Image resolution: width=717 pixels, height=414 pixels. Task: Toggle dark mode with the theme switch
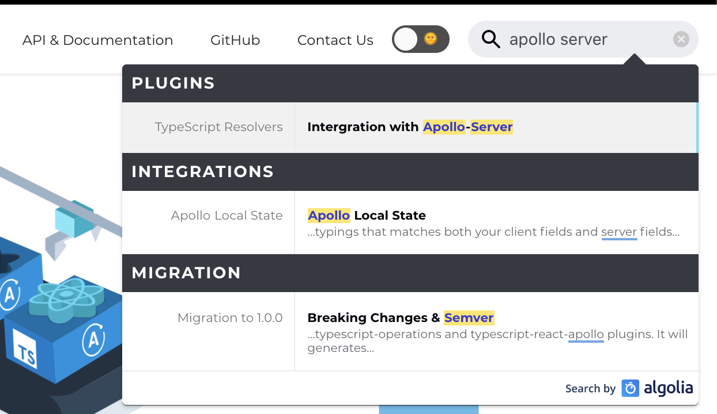click(421, 39)
